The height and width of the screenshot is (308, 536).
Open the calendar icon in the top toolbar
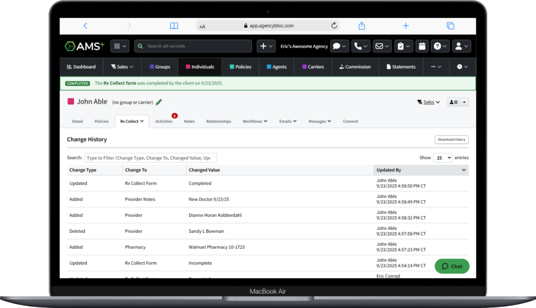tap(422, 46)
